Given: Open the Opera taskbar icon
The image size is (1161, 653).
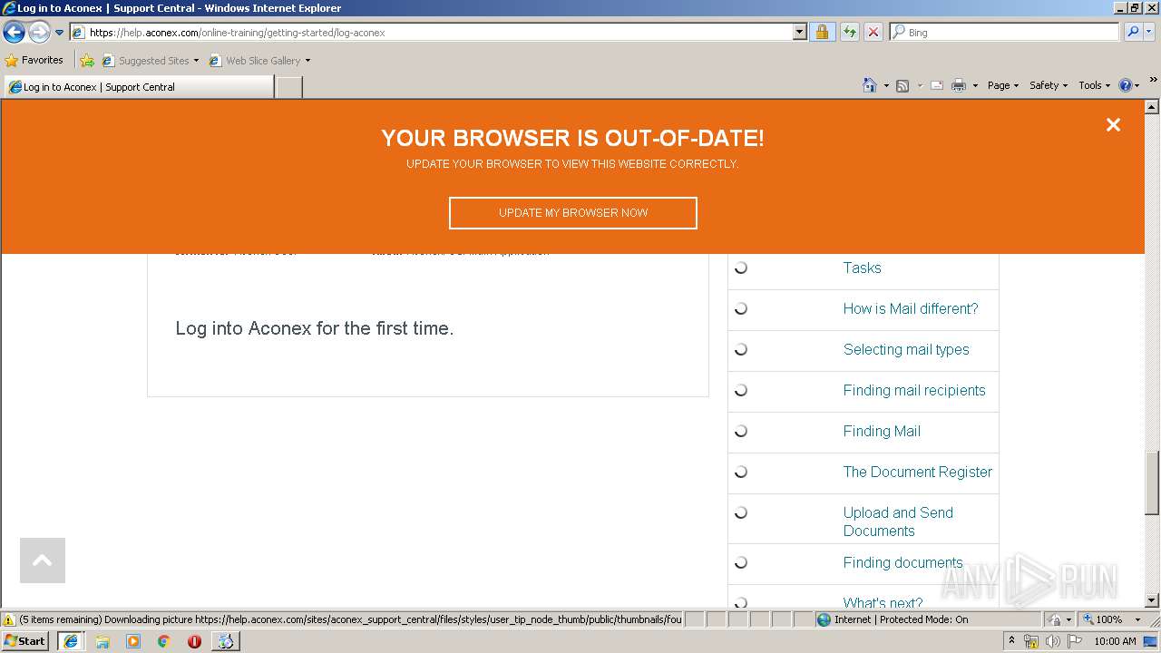Looking at the screenshot, I should [x=194, y=641].
